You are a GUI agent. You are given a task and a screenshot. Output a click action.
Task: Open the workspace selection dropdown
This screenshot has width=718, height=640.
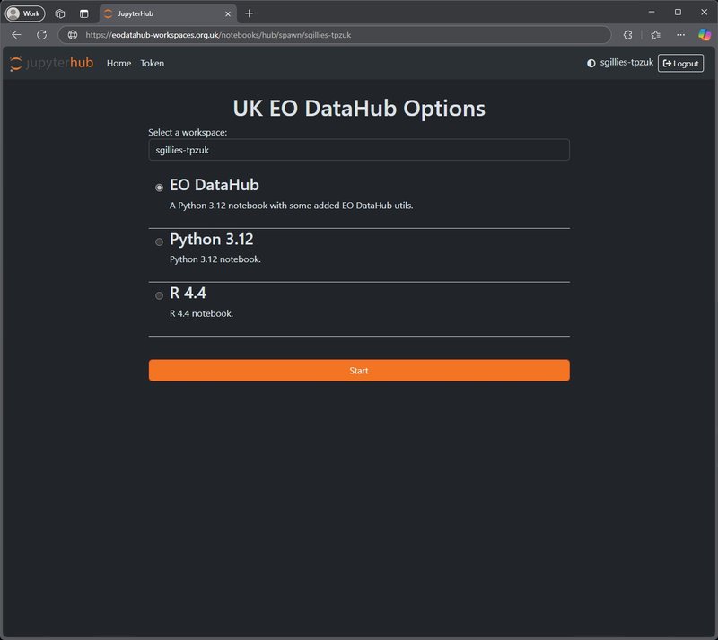(358, 150)
